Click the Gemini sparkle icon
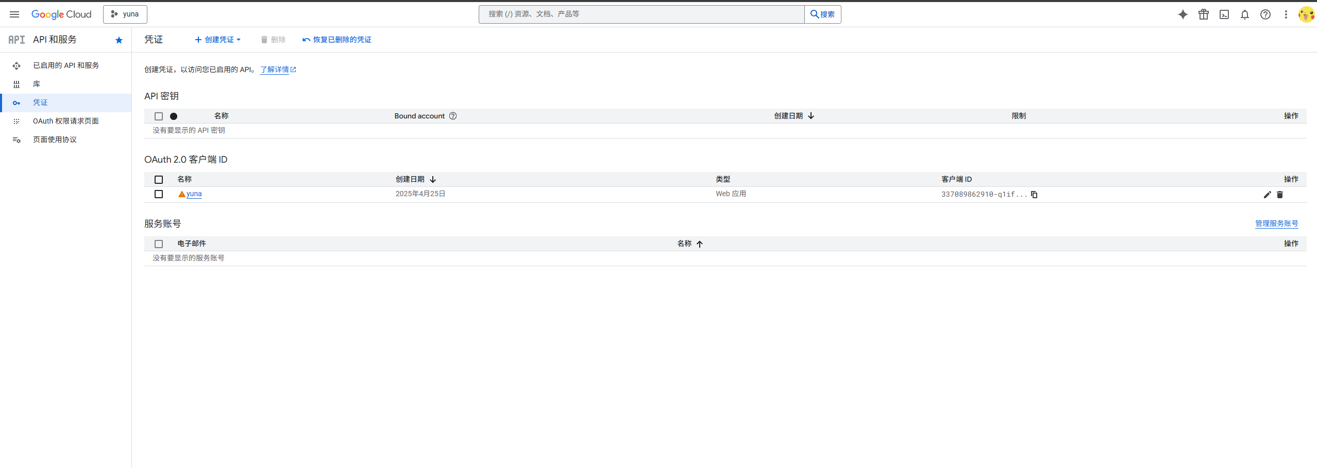This screenshot has width=1317, height=468. (1183, 14)
